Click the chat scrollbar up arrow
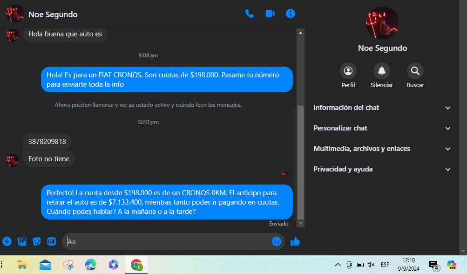The height and width of the screenshot is (274, 467). pos(300,33)
